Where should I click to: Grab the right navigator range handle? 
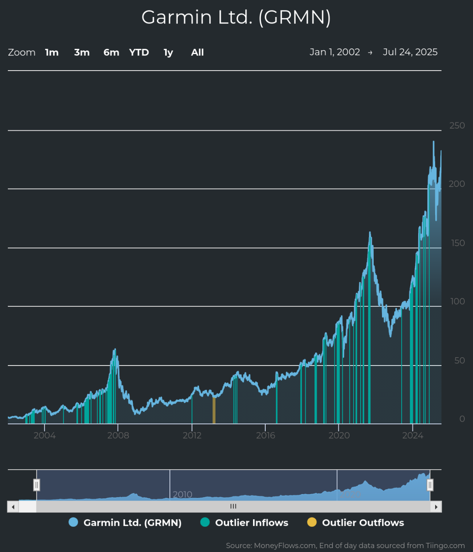pyautogui.click(x=430, y=485)
